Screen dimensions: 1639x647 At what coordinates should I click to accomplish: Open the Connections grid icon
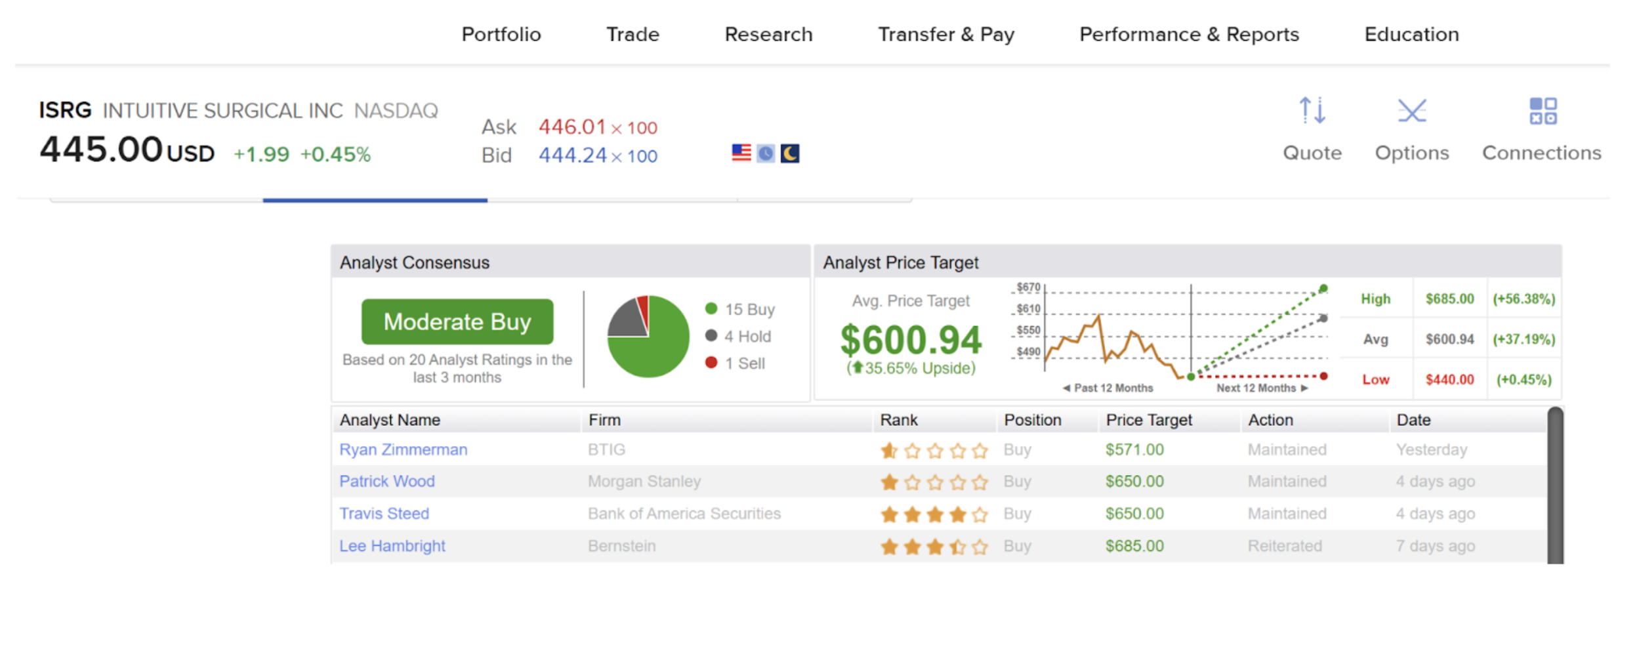click(x=1542, y=110)
